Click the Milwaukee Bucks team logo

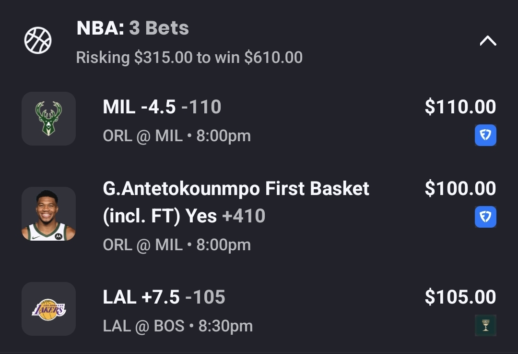pos(48,119)
